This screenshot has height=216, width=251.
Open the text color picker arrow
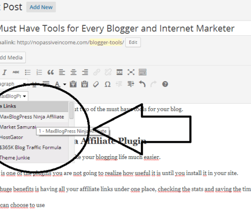[65, 84]
